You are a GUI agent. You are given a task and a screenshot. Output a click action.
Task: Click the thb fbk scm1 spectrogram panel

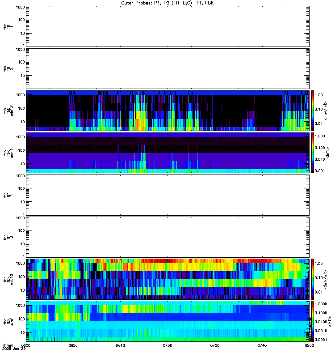point(167,153)
